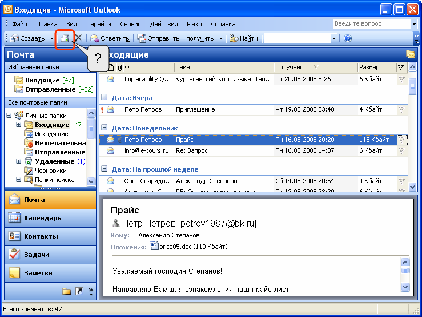The width and height of the screenshot is (422, 317).
Task: Select the Черновики drafts folder
Action: point(46,171)
